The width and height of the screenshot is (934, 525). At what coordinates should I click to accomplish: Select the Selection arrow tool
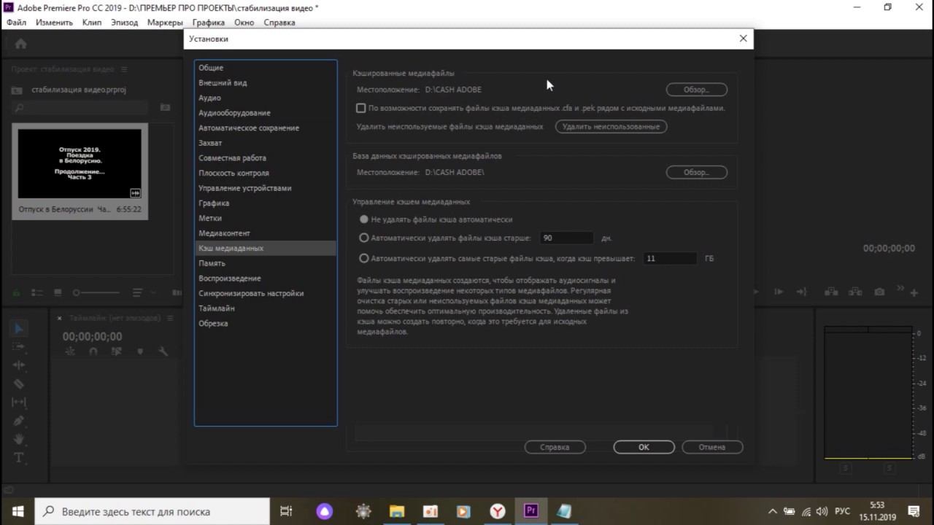tap(19, 329)
